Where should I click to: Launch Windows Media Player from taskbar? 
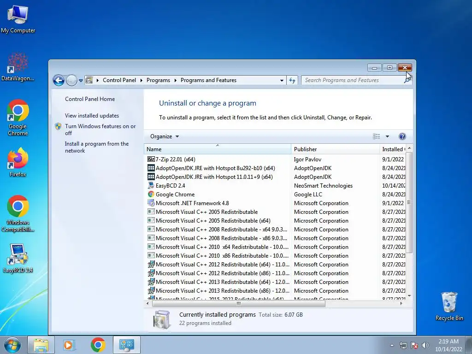[x=69, y=345]
